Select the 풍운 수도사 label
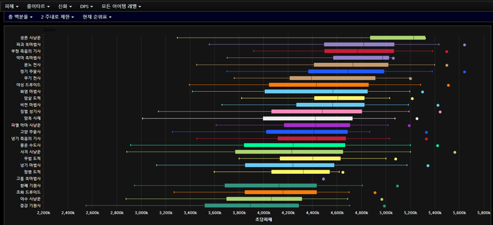This screenshot has height=225, width=493. pyautogui.click(x=30, y=145)
